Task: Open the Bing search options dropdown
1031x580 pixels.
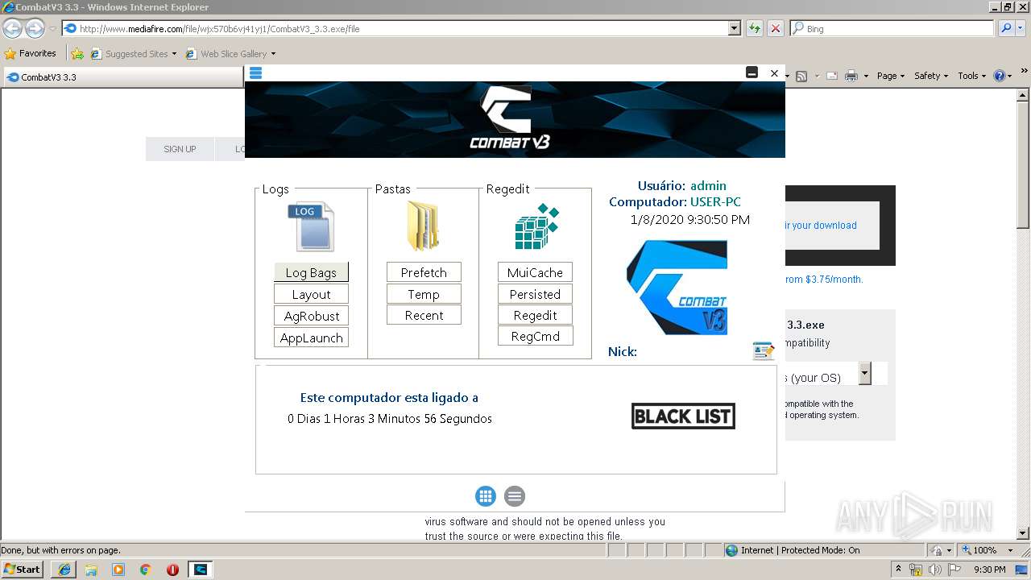Action: pyautogui.click(x=1020, y=28)
